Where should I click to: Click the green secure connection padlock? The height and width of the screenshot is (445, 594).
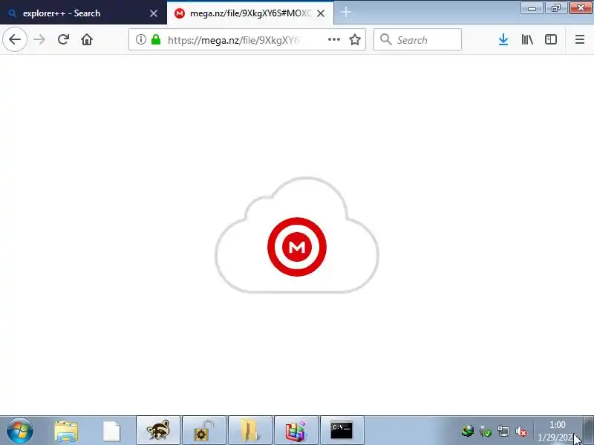[x=156, y=39]
